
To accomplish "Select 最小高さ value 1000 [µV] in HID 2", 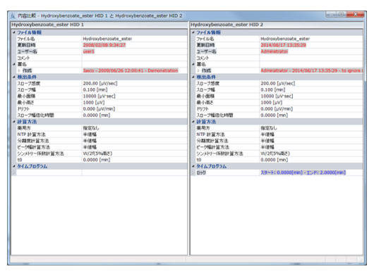I will (x=272, y=103).
